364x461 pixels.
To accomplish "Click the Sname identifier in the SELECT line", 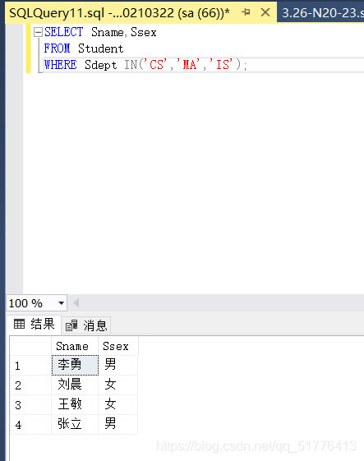I will [107, 32].
